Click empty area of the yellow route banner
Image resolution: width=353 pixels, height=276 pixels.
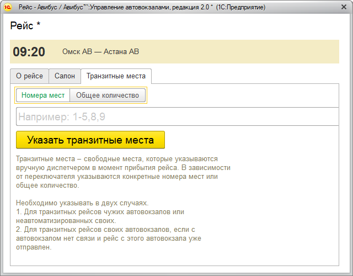click(248, 52)
